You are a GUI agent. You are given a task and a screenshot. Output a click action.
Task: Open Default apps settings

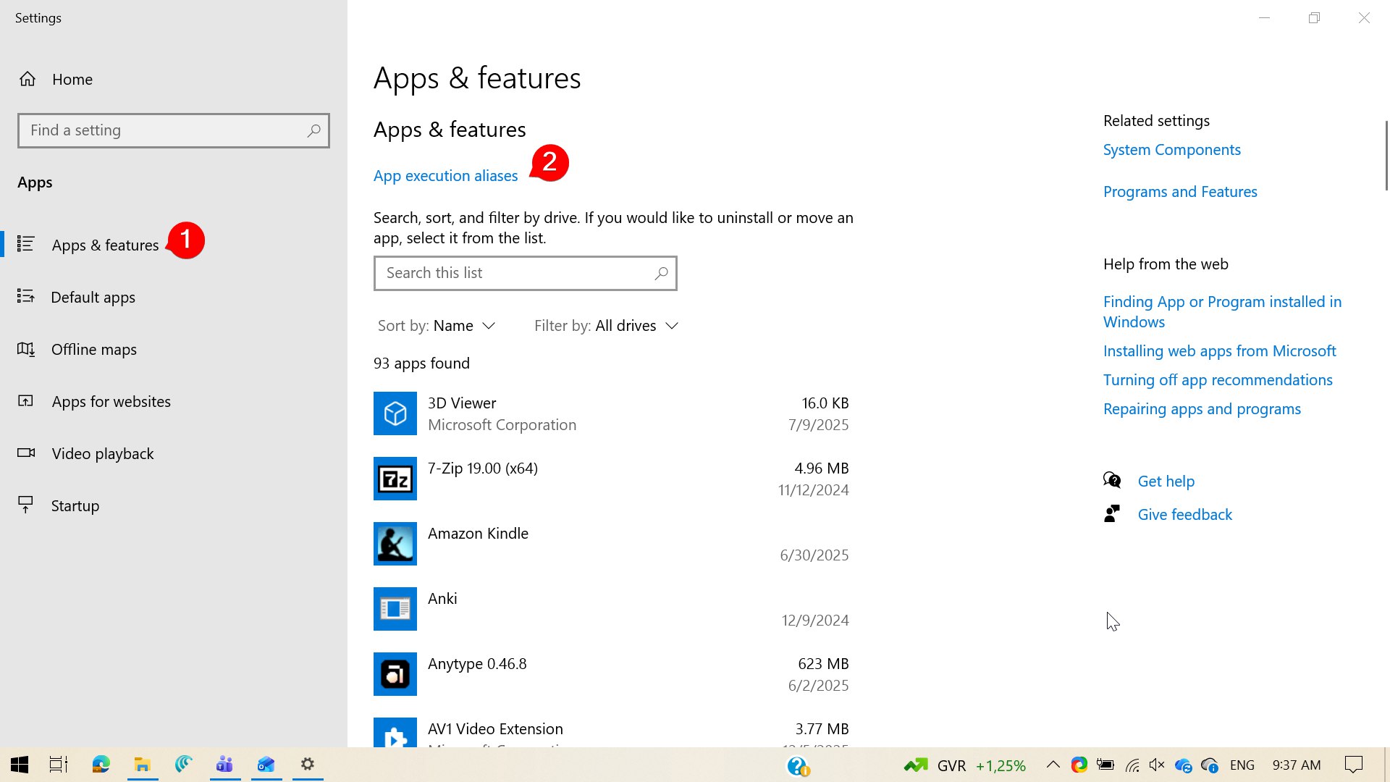tap(93, 297)
